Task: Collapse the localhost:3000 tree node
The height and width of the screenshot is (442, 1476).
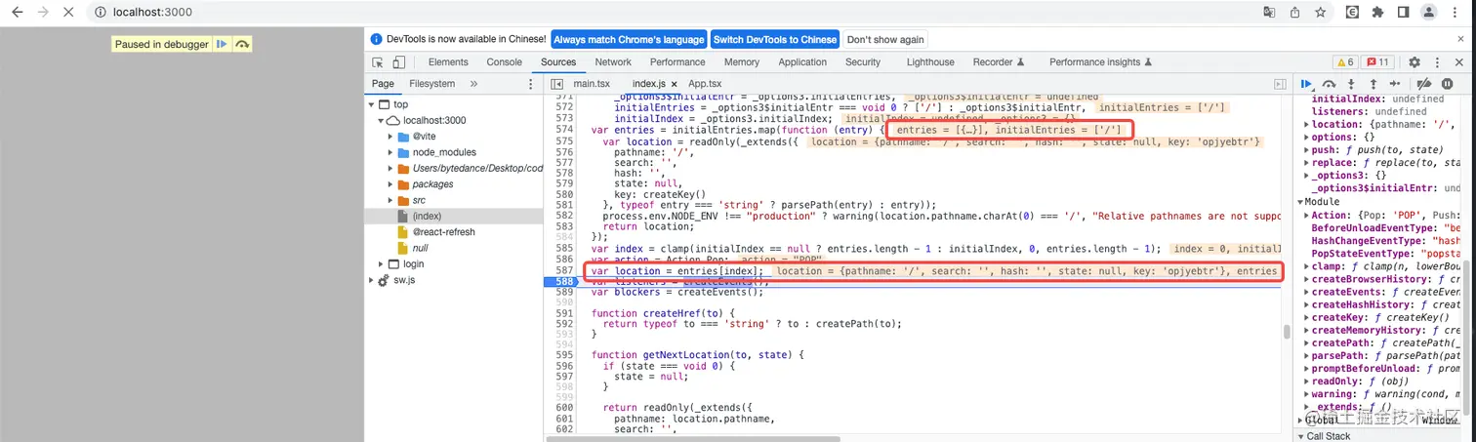Action: (381, 120)
